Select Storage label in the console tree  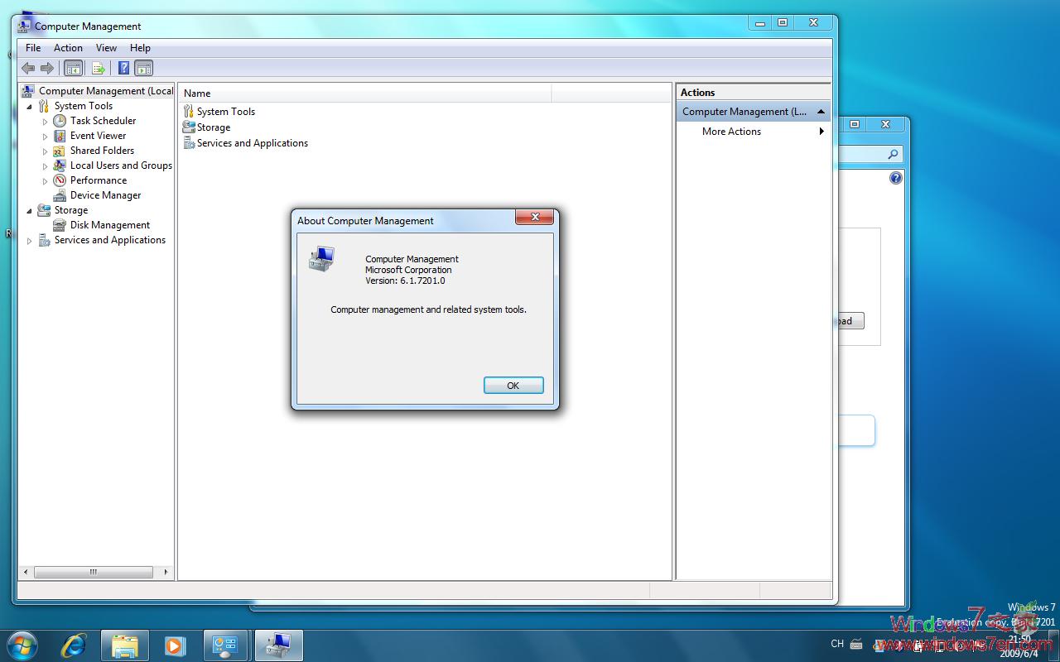pos(71,210)
